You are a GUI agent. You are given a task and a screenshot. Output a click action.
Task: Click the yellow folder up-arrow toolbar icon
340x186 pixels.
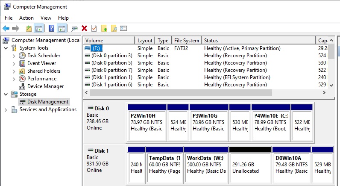point(104,28)
